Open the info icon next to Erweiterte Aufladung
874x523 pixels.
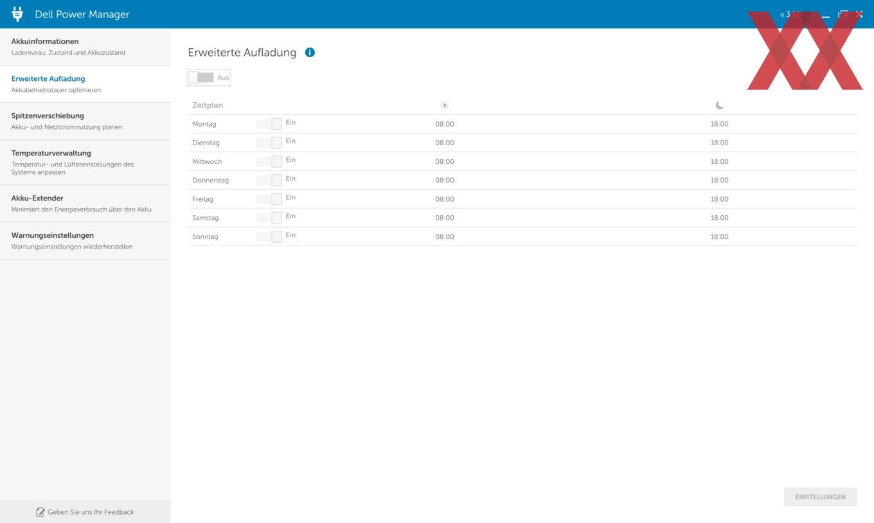coord(310,53)
